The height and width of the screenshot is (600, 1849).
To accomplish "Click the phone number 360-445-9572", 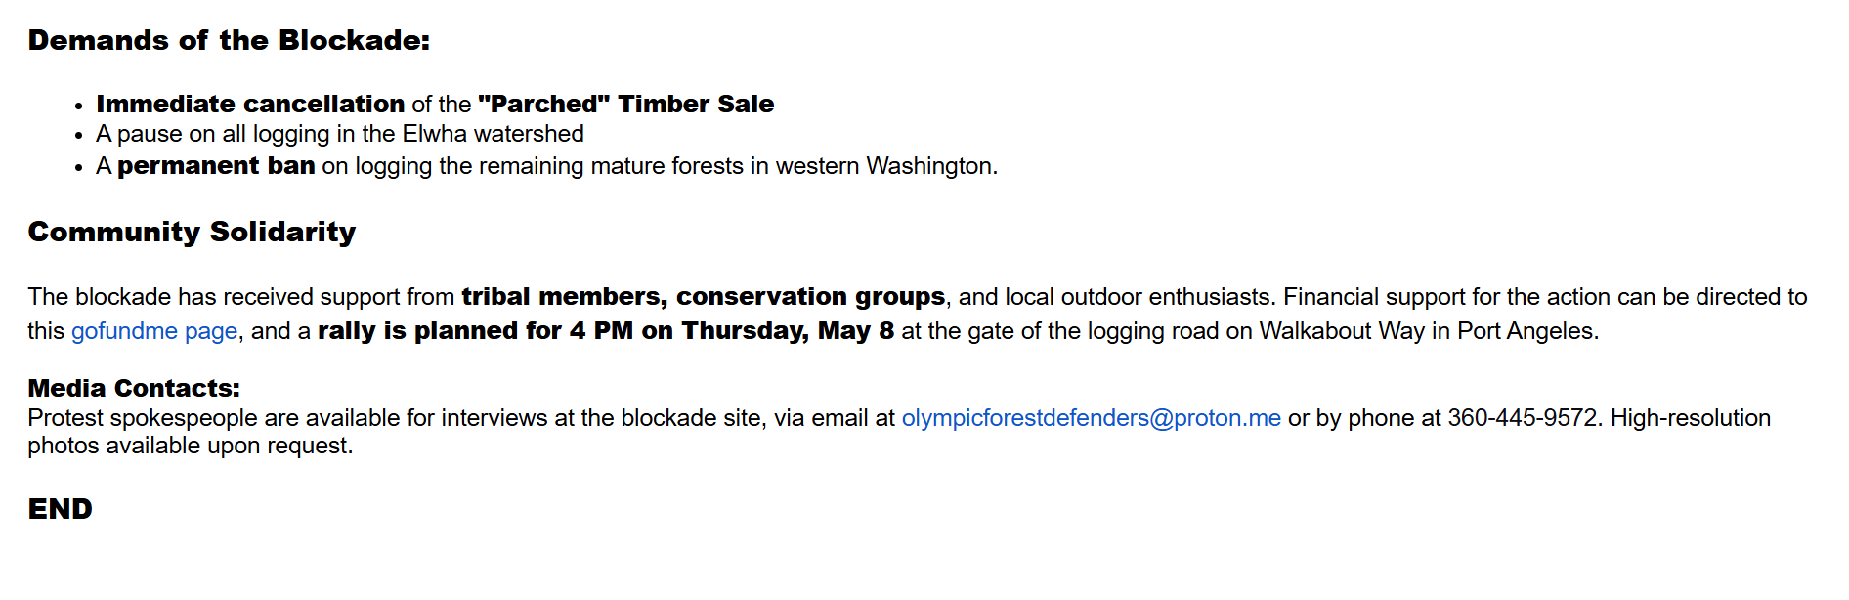I will (1522, 418).
